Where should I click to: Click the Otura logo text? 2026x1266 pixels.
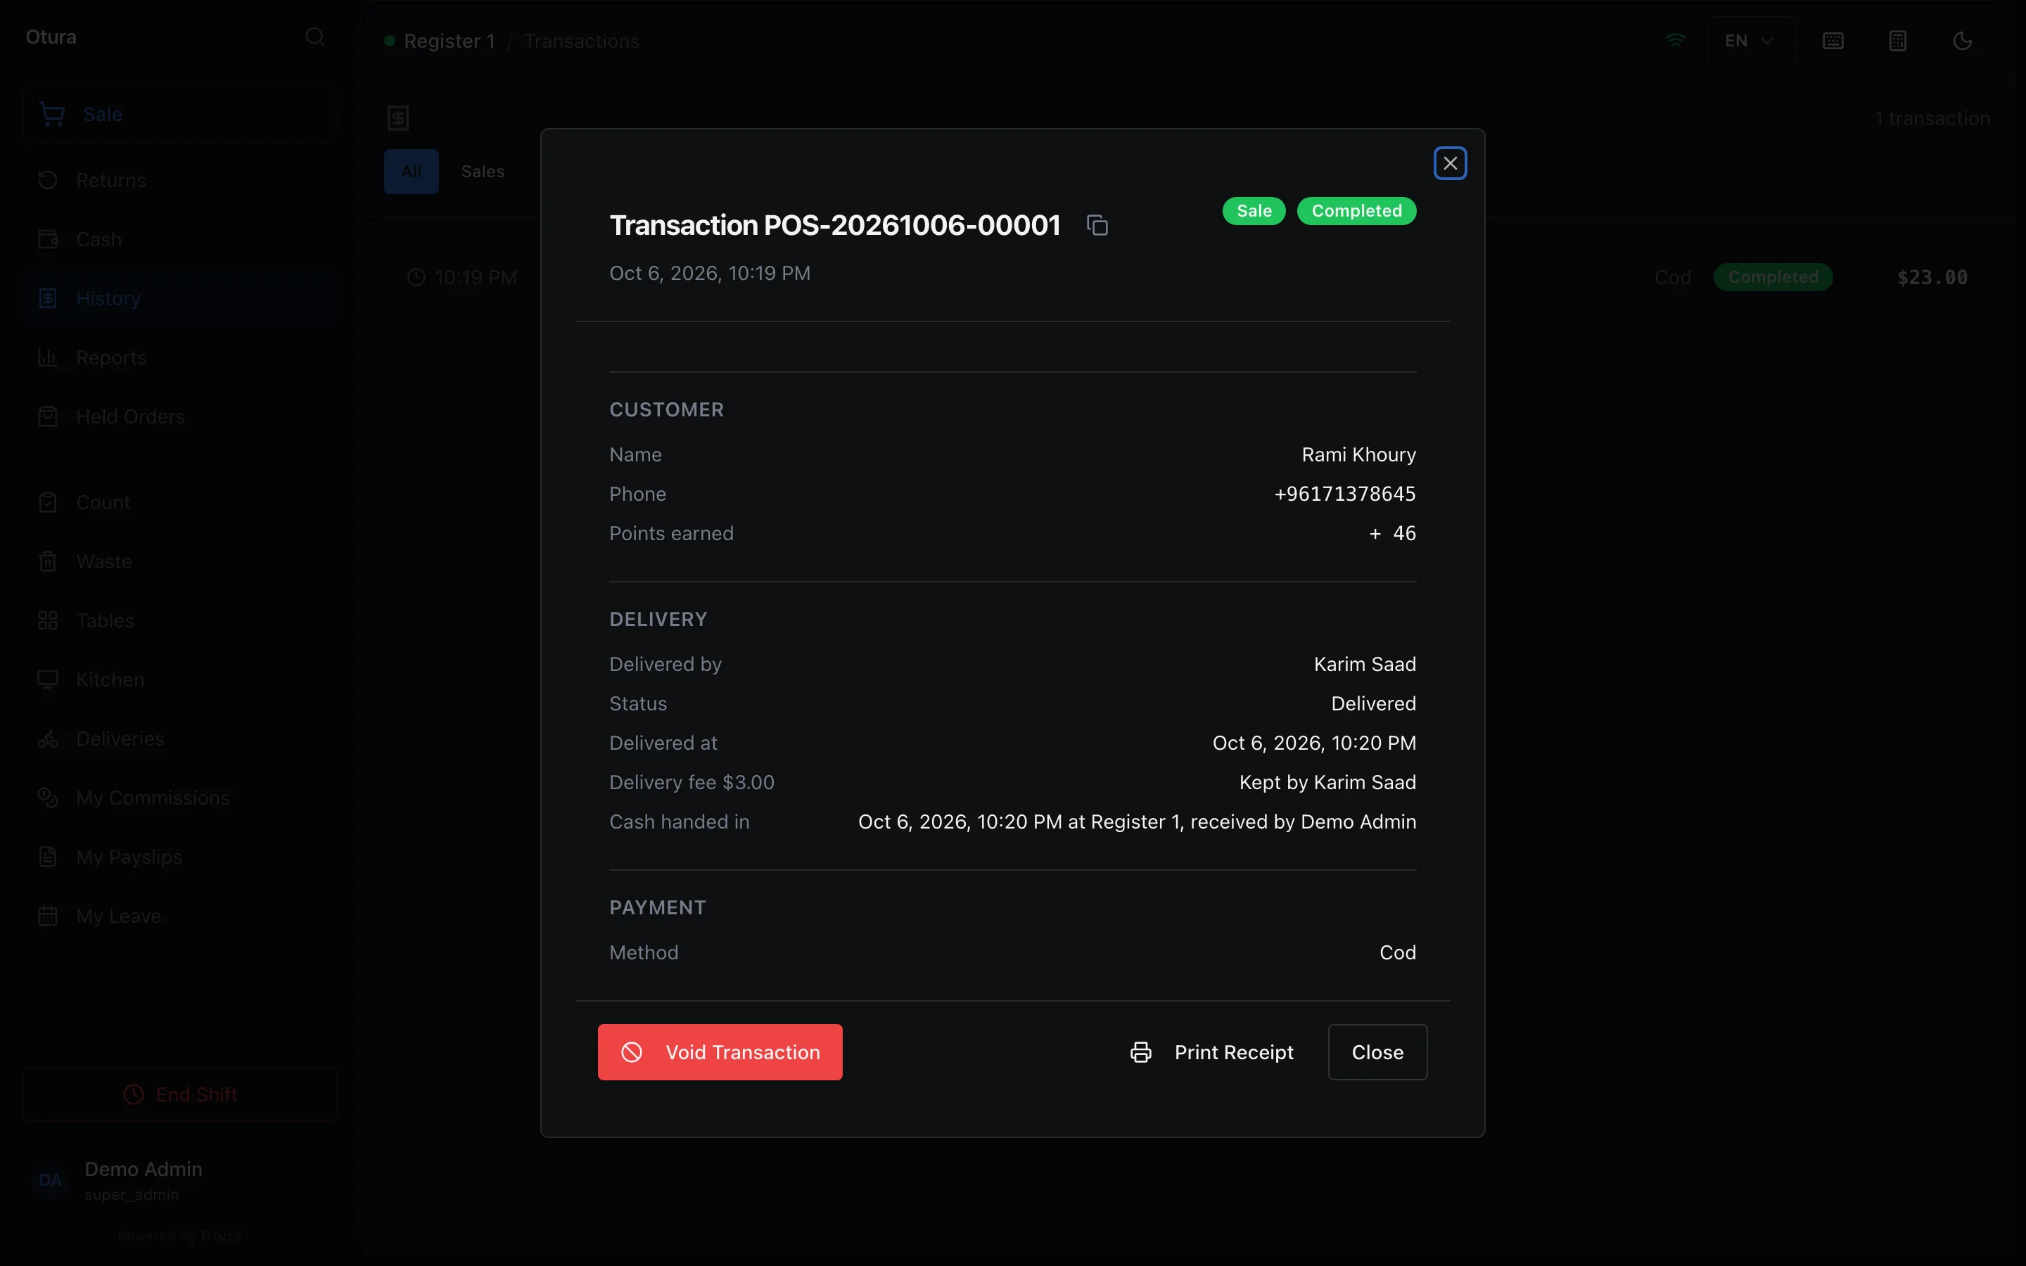pos(51,37)
